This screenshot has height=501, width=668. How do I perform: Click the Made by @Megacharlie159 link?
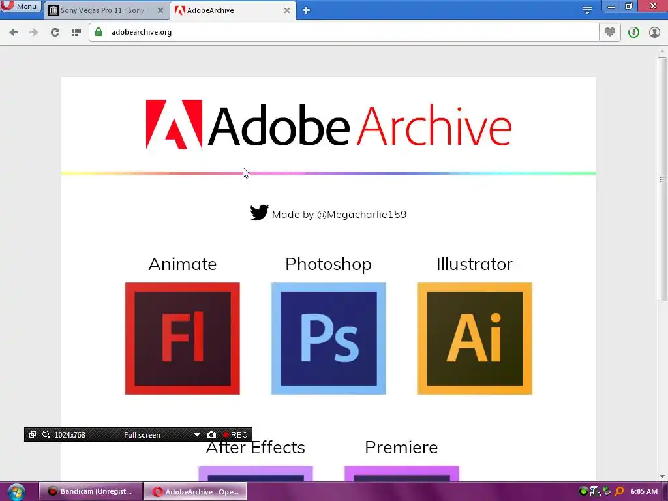tap(339, 214)
